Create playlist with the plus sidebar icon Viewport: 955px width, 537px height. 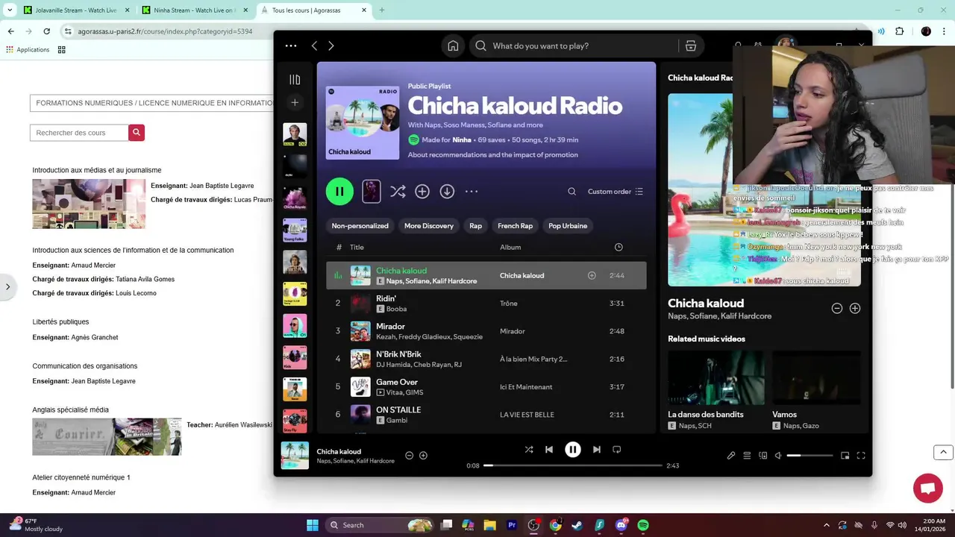295,102
